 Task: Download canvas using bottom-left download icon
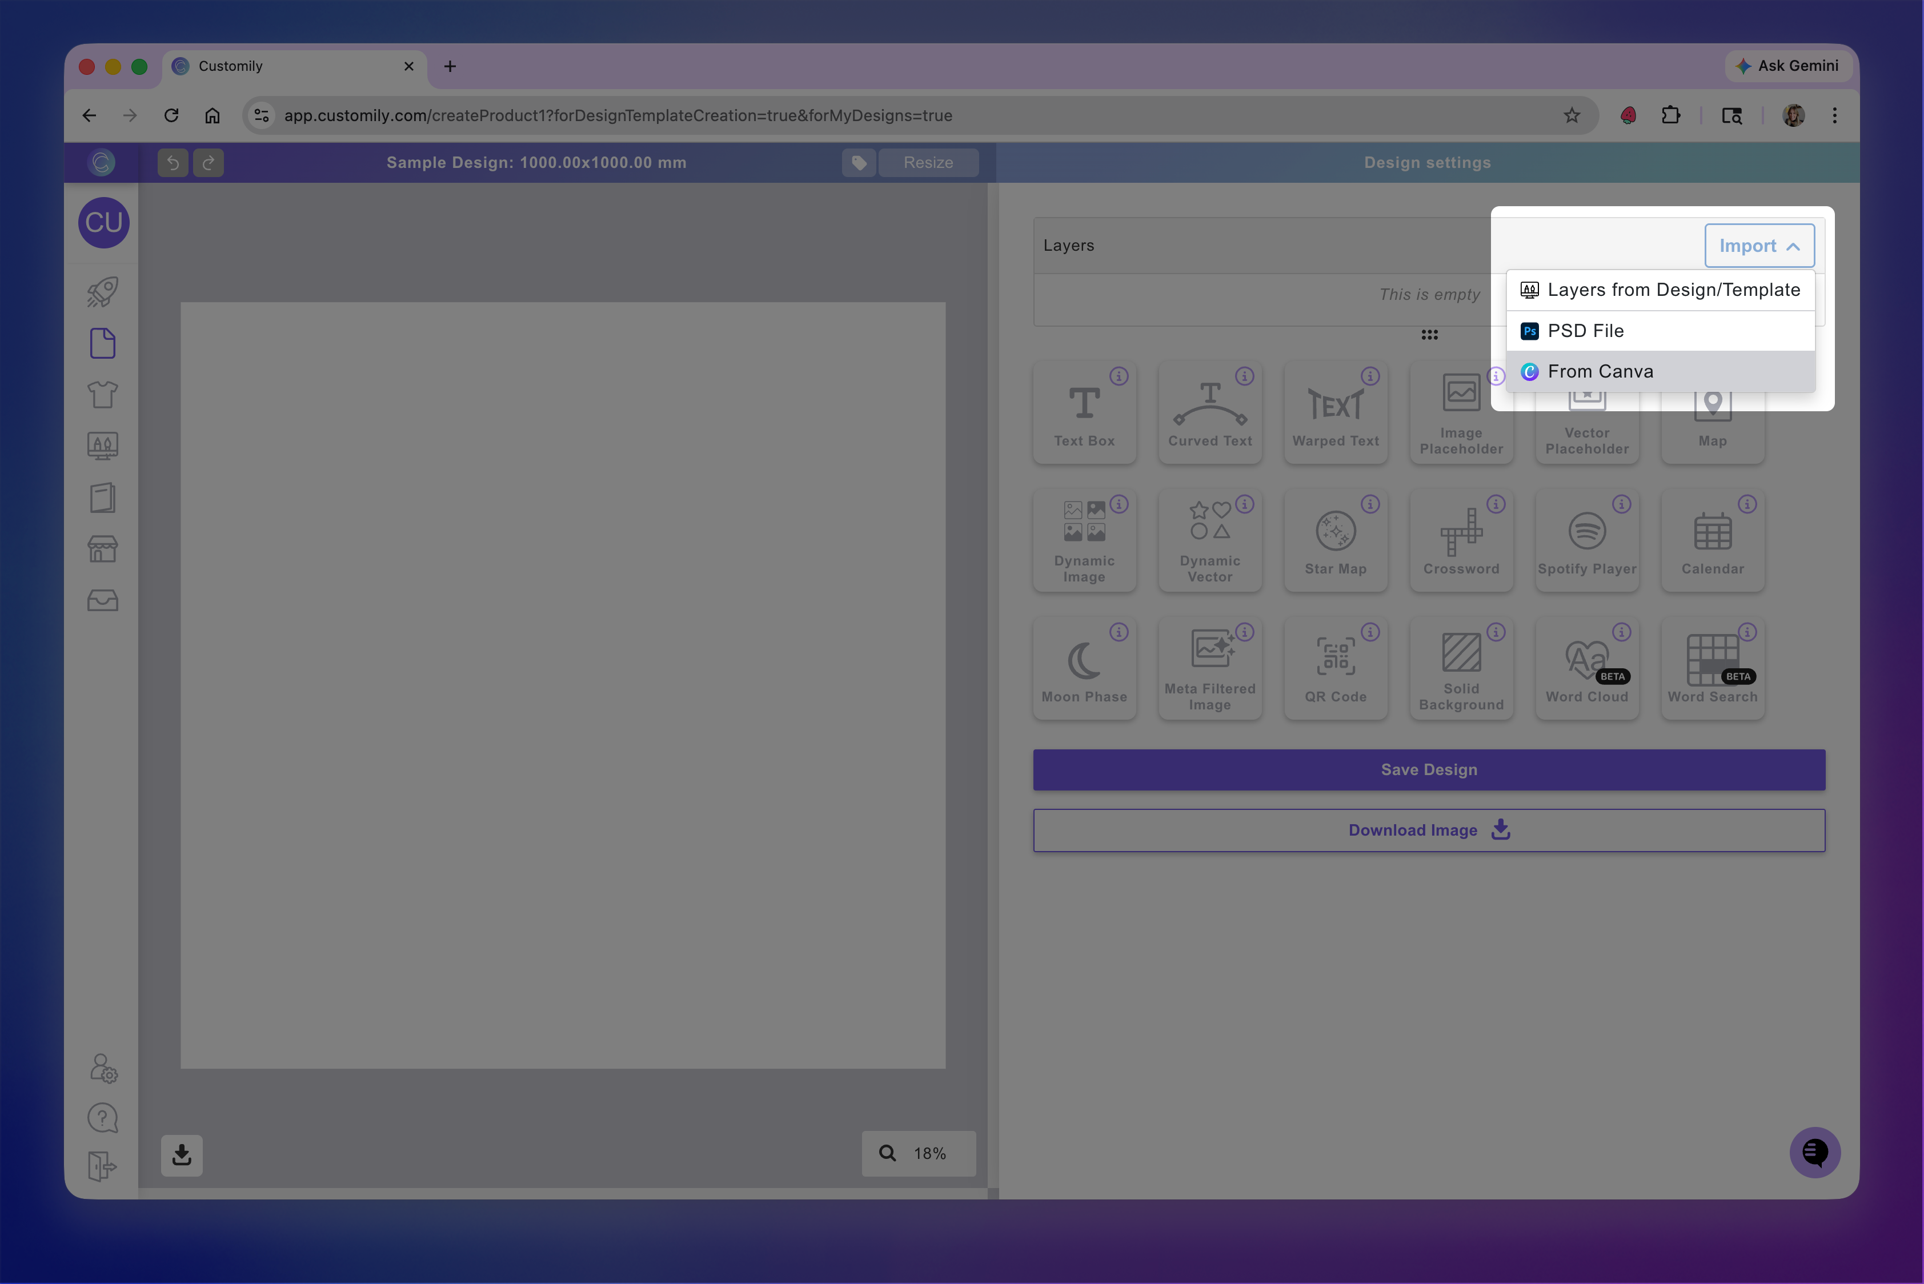[x=182, y=1154]
